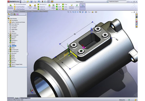Open the Office Products tab

(x=43, y=11)
